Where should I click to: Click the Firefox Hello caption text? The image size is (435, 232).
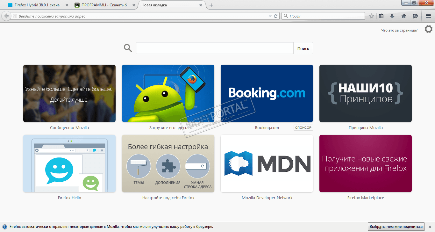click(x=69, y=198)
